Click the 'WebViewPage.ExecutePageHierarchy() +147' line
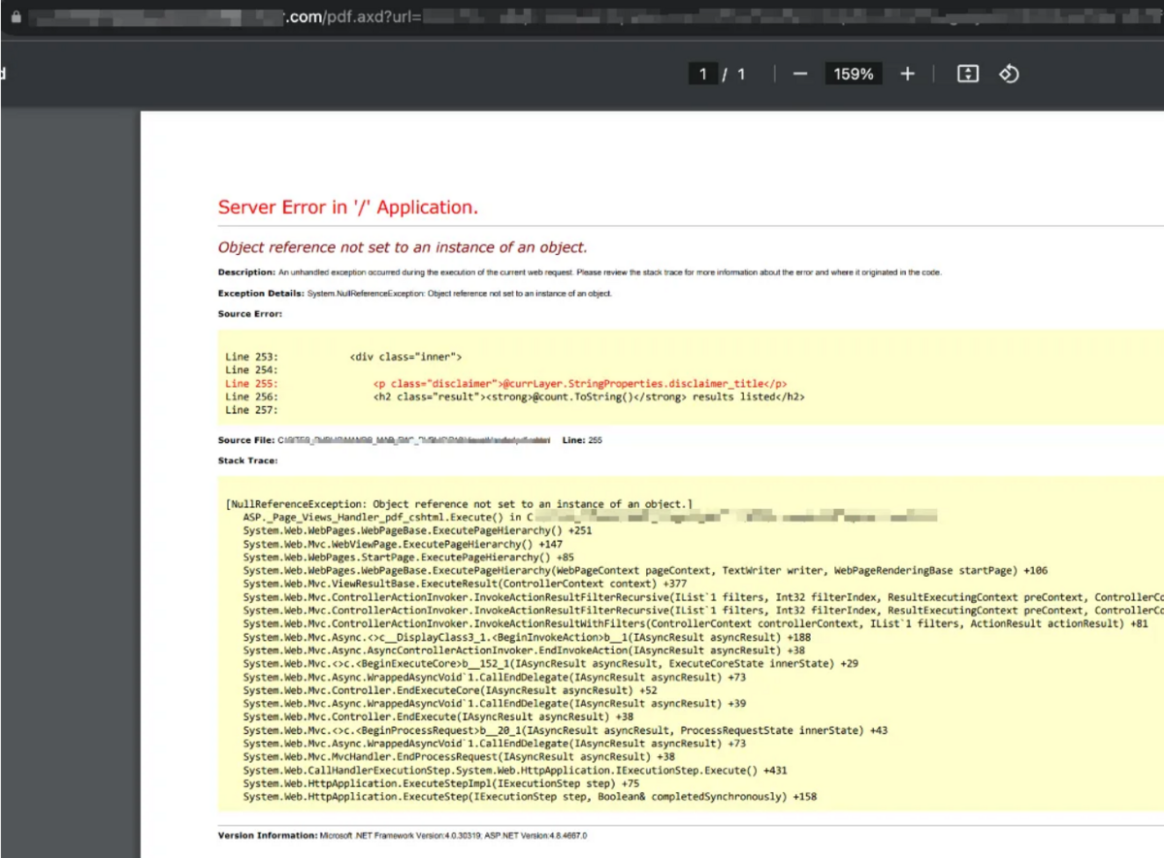 pyautogui.click(x=403, y=545)
